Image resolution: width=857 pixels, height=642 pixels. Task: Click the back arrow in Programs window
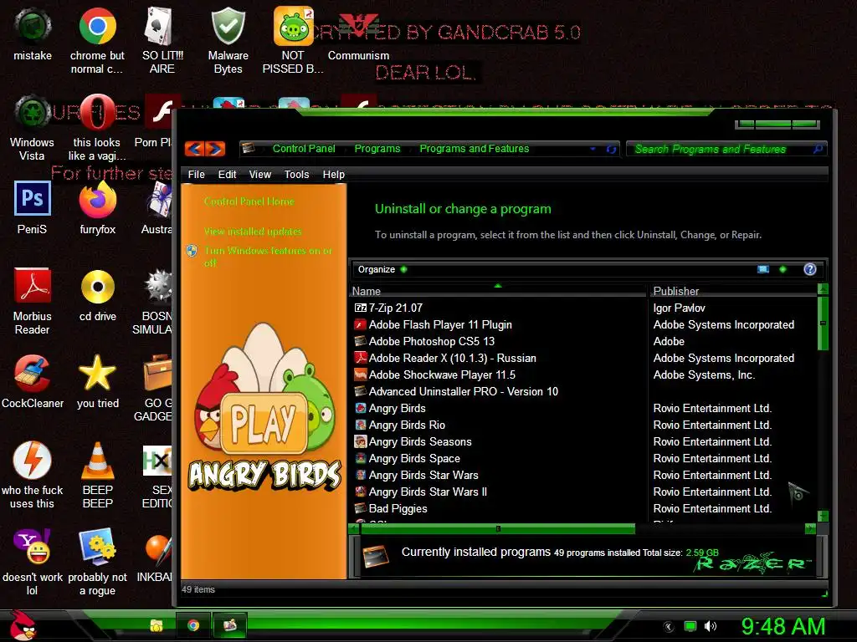click(195, 149)
